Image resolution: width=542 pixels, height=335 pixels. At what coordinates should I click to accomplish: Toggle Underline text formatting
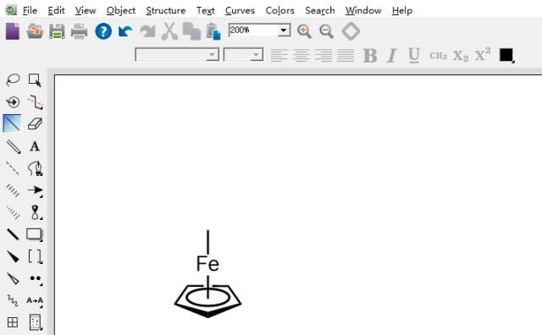point(414,55)
